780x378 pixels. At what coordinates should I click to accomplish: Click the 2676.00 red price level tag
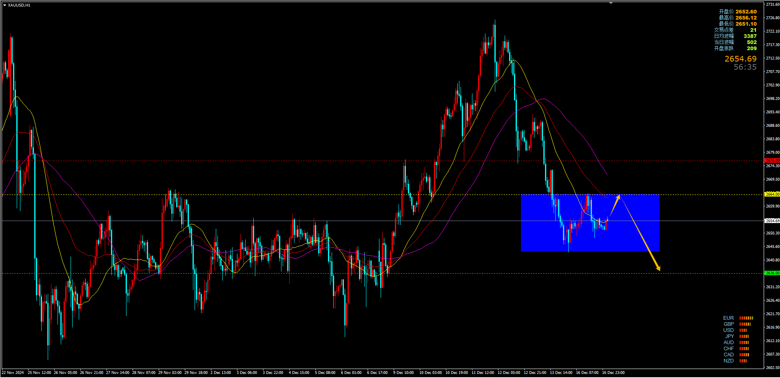pyautogui.click(x=772, y=161)
